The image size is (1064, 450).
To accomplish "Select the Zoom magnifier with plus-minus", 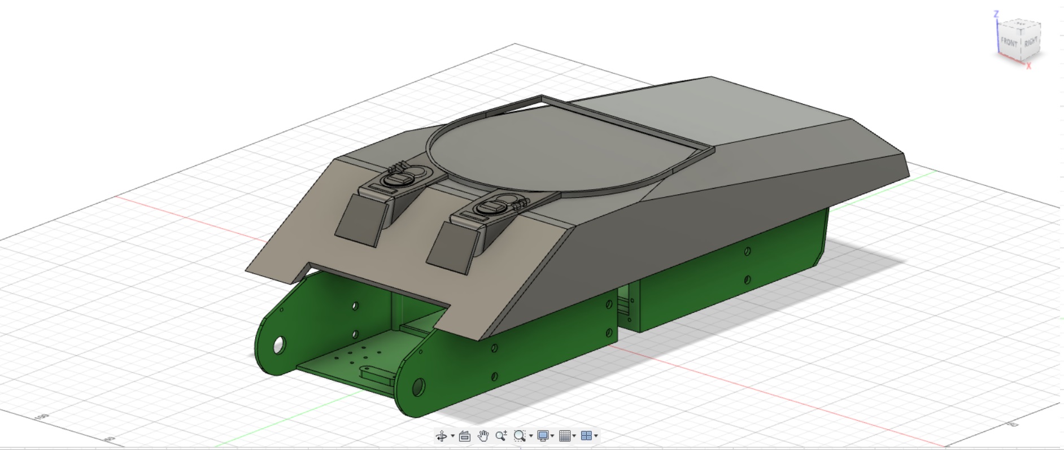I will 501,436.
